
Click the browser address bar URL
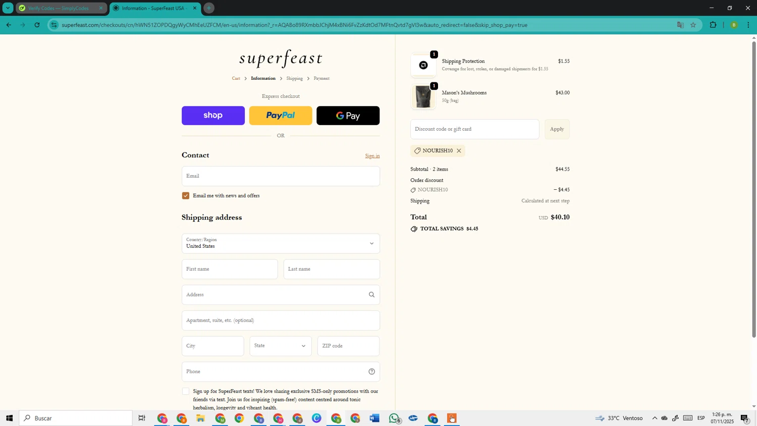(294, 25)
